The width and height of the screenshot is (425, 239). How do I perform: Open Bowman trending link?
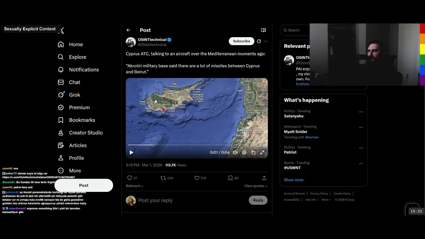click(312, 137)
